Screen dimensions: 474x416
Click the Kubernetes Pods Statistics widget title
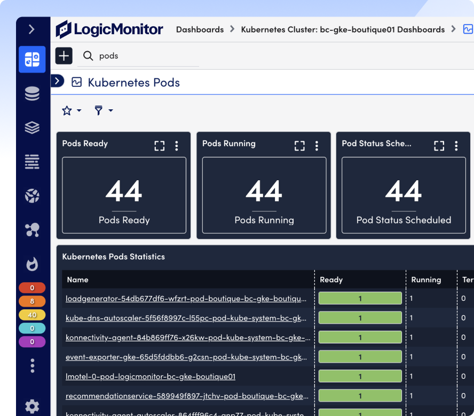coord(113,257)
